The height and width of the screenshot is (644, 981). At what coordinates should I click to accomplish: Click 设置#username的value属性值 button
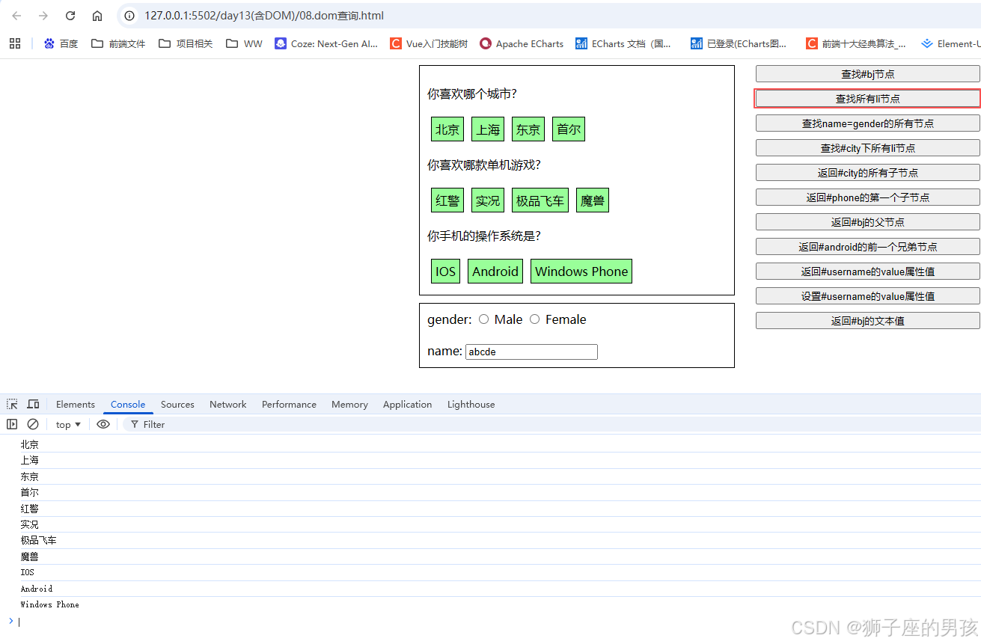867,295
